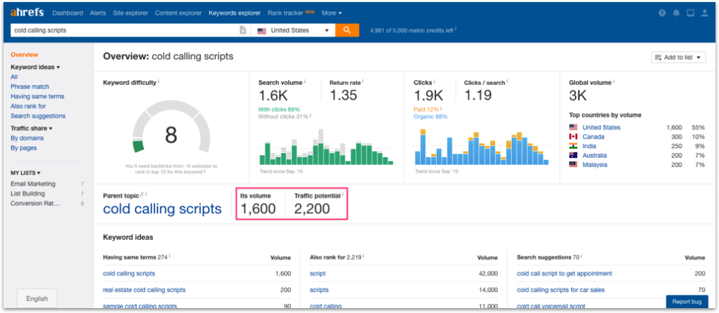Select Keywords explorer tab

click(x=235, y=13)
